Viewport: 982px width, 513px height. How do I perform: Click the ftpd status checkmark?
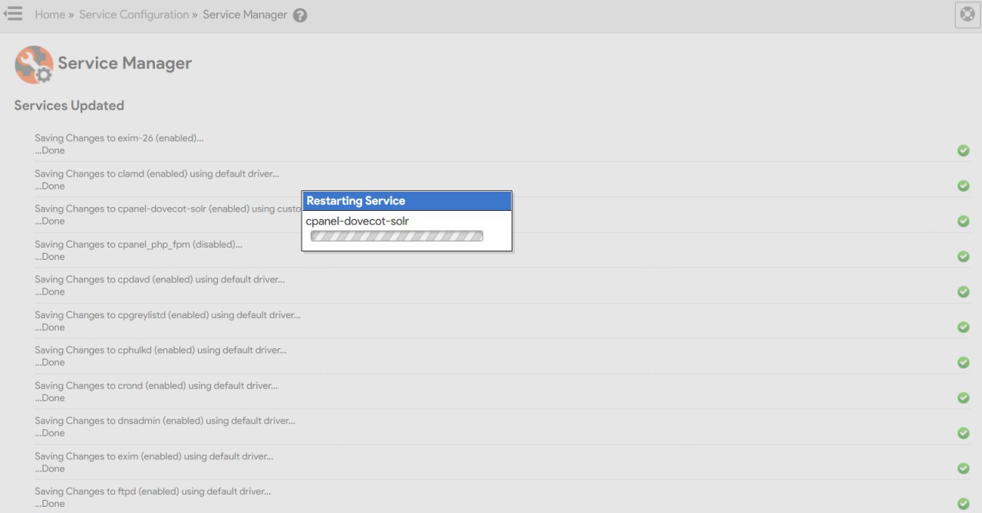(x=964, y=504)
